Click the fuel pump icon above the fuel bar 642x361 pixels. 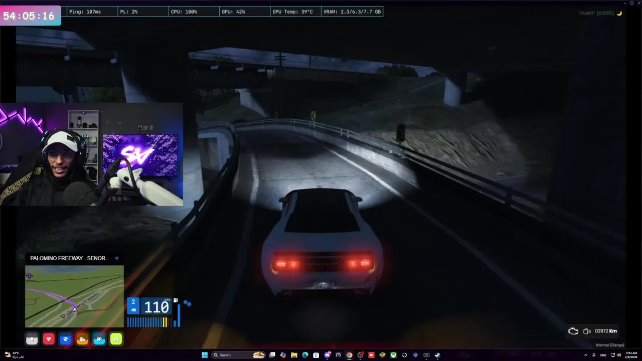[176, 300]
